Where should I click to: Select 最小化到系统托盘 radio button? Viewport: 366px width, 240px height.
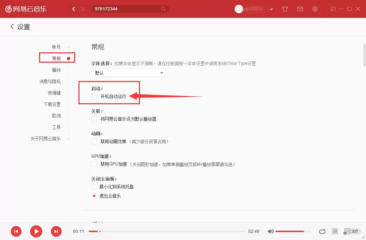pos(94,187)
